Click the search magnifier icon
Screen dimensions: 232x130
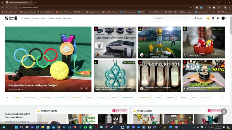155,18
